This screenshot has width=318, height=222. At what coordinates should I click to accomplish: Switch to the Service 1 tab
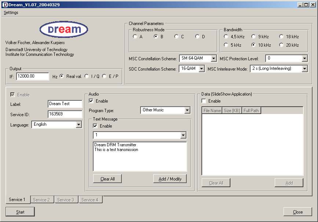[x=17, y=200]
